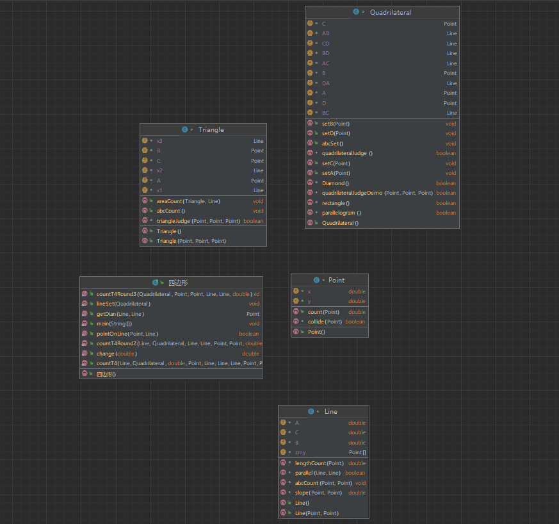The image size is (559, 524).
Task: Select the getDian(Line, Line) method
Action: [120, 314]
